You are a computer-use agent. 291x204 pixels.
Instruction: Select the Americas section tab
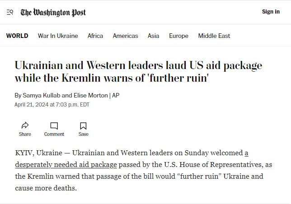(x=126, y=36)
